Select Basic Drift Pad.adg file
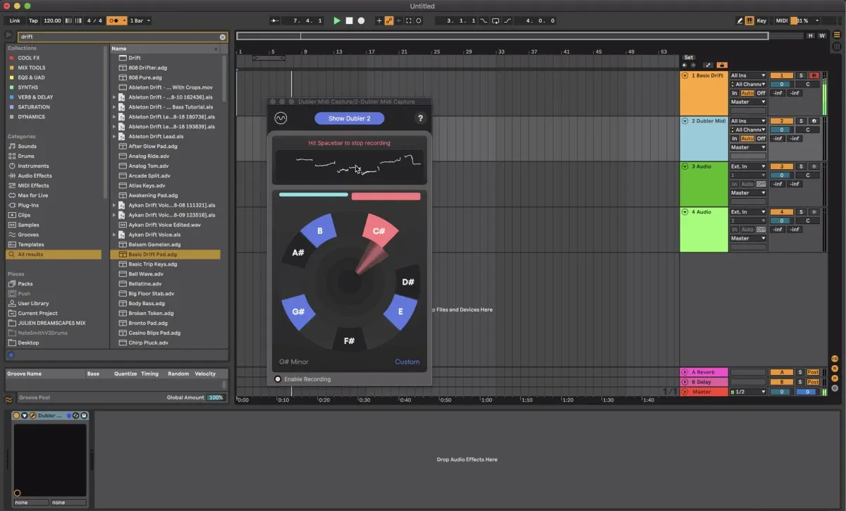The height and width of the screenshot is (511, 846). pyautogui.click(x=165, y=254)
